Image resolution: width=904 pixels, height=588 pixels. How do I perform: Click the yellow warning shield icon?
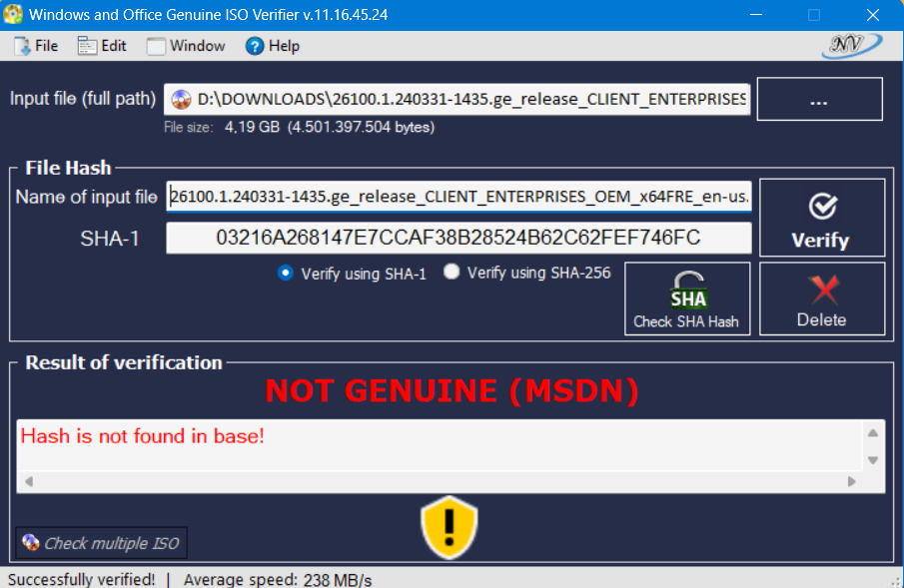point(450,527)
